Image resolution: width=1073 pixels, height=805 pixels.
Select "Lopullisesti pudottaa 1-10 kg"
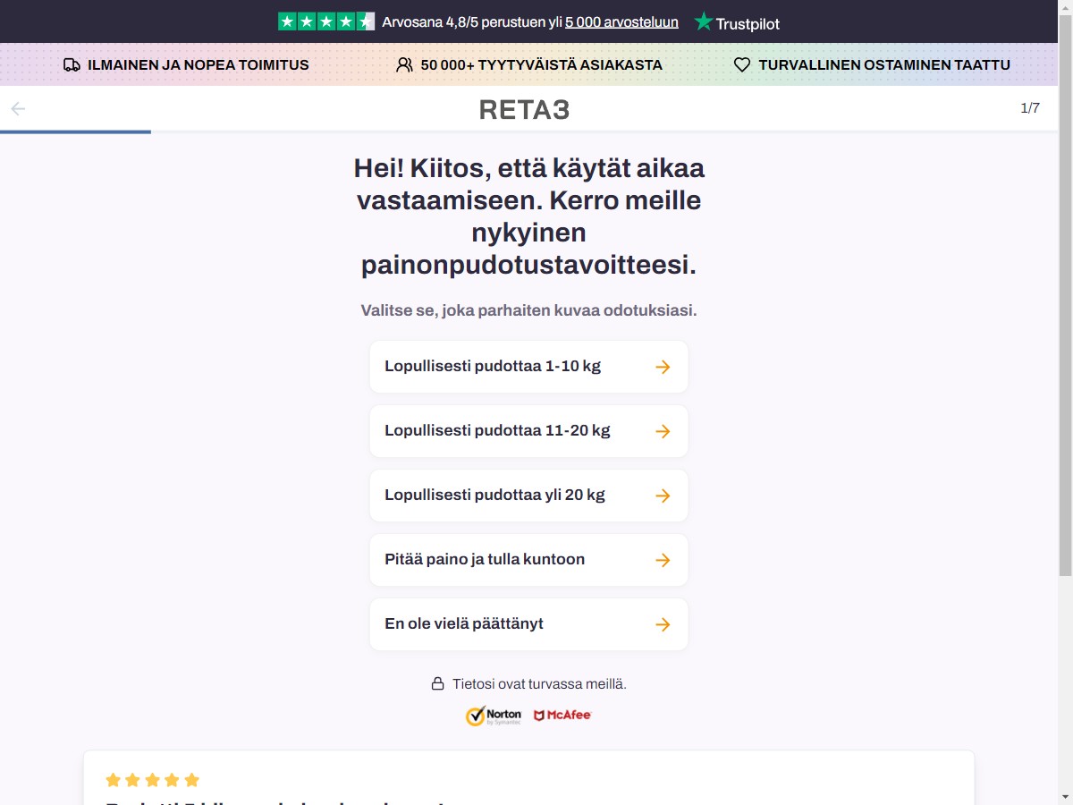pos(529,367)
